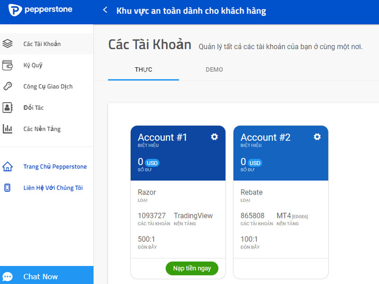
Task: Start a chat with Chat Now
Action: tap(46, 275)
